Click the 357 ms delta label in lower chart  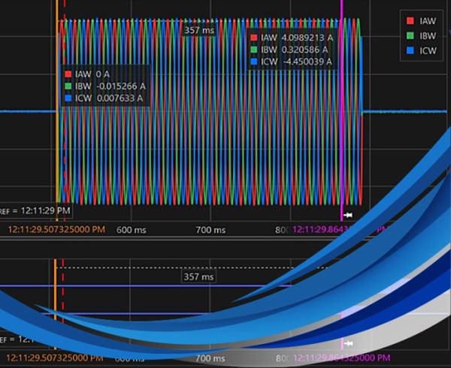tap(199, 277)
